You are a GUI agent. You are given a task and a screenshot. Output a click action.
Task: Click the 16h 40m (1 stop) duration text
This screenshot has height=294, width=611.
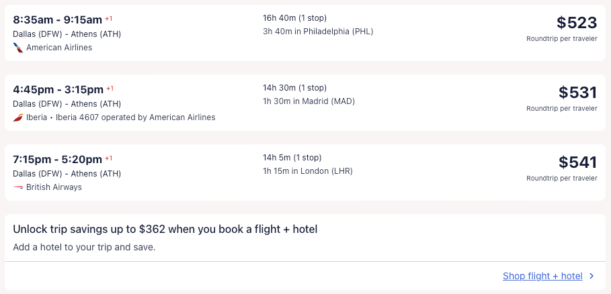coord(295,18)
